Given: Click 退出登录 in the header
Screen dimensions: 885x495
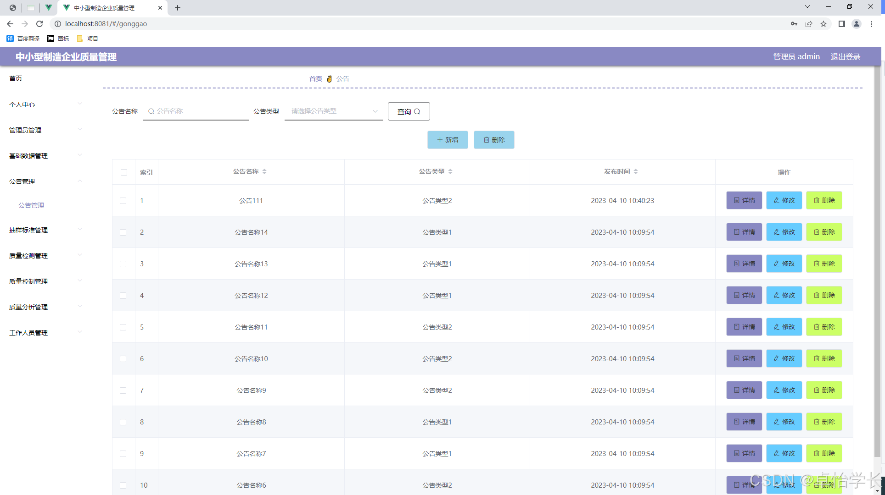Looking at the screenshot, I should pyautogui.click(x=845, y=56).
